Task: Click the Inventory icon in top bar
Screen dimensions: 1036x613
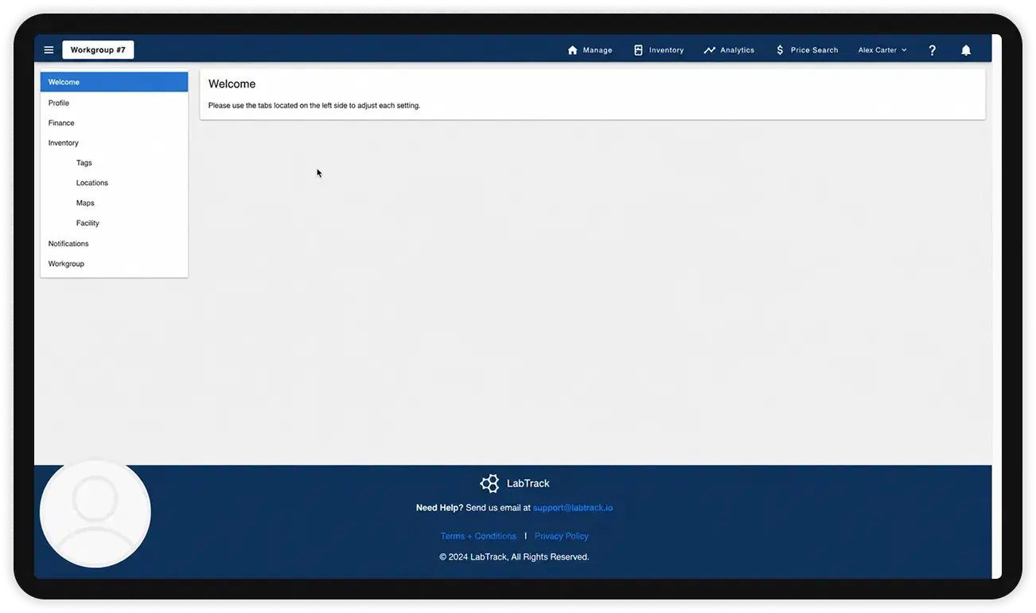Action: (x=638, y=50)
